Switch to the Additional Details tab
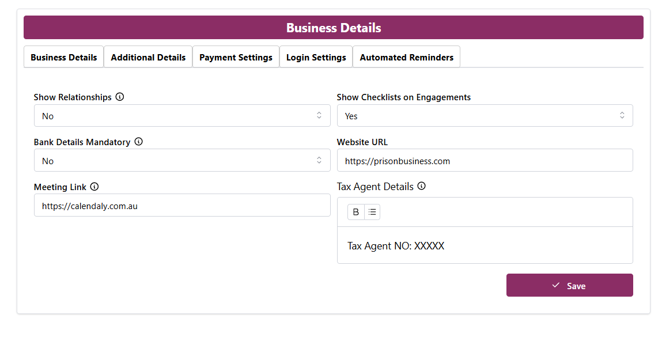This screenshot has width=662, height=341. point(148,58)
